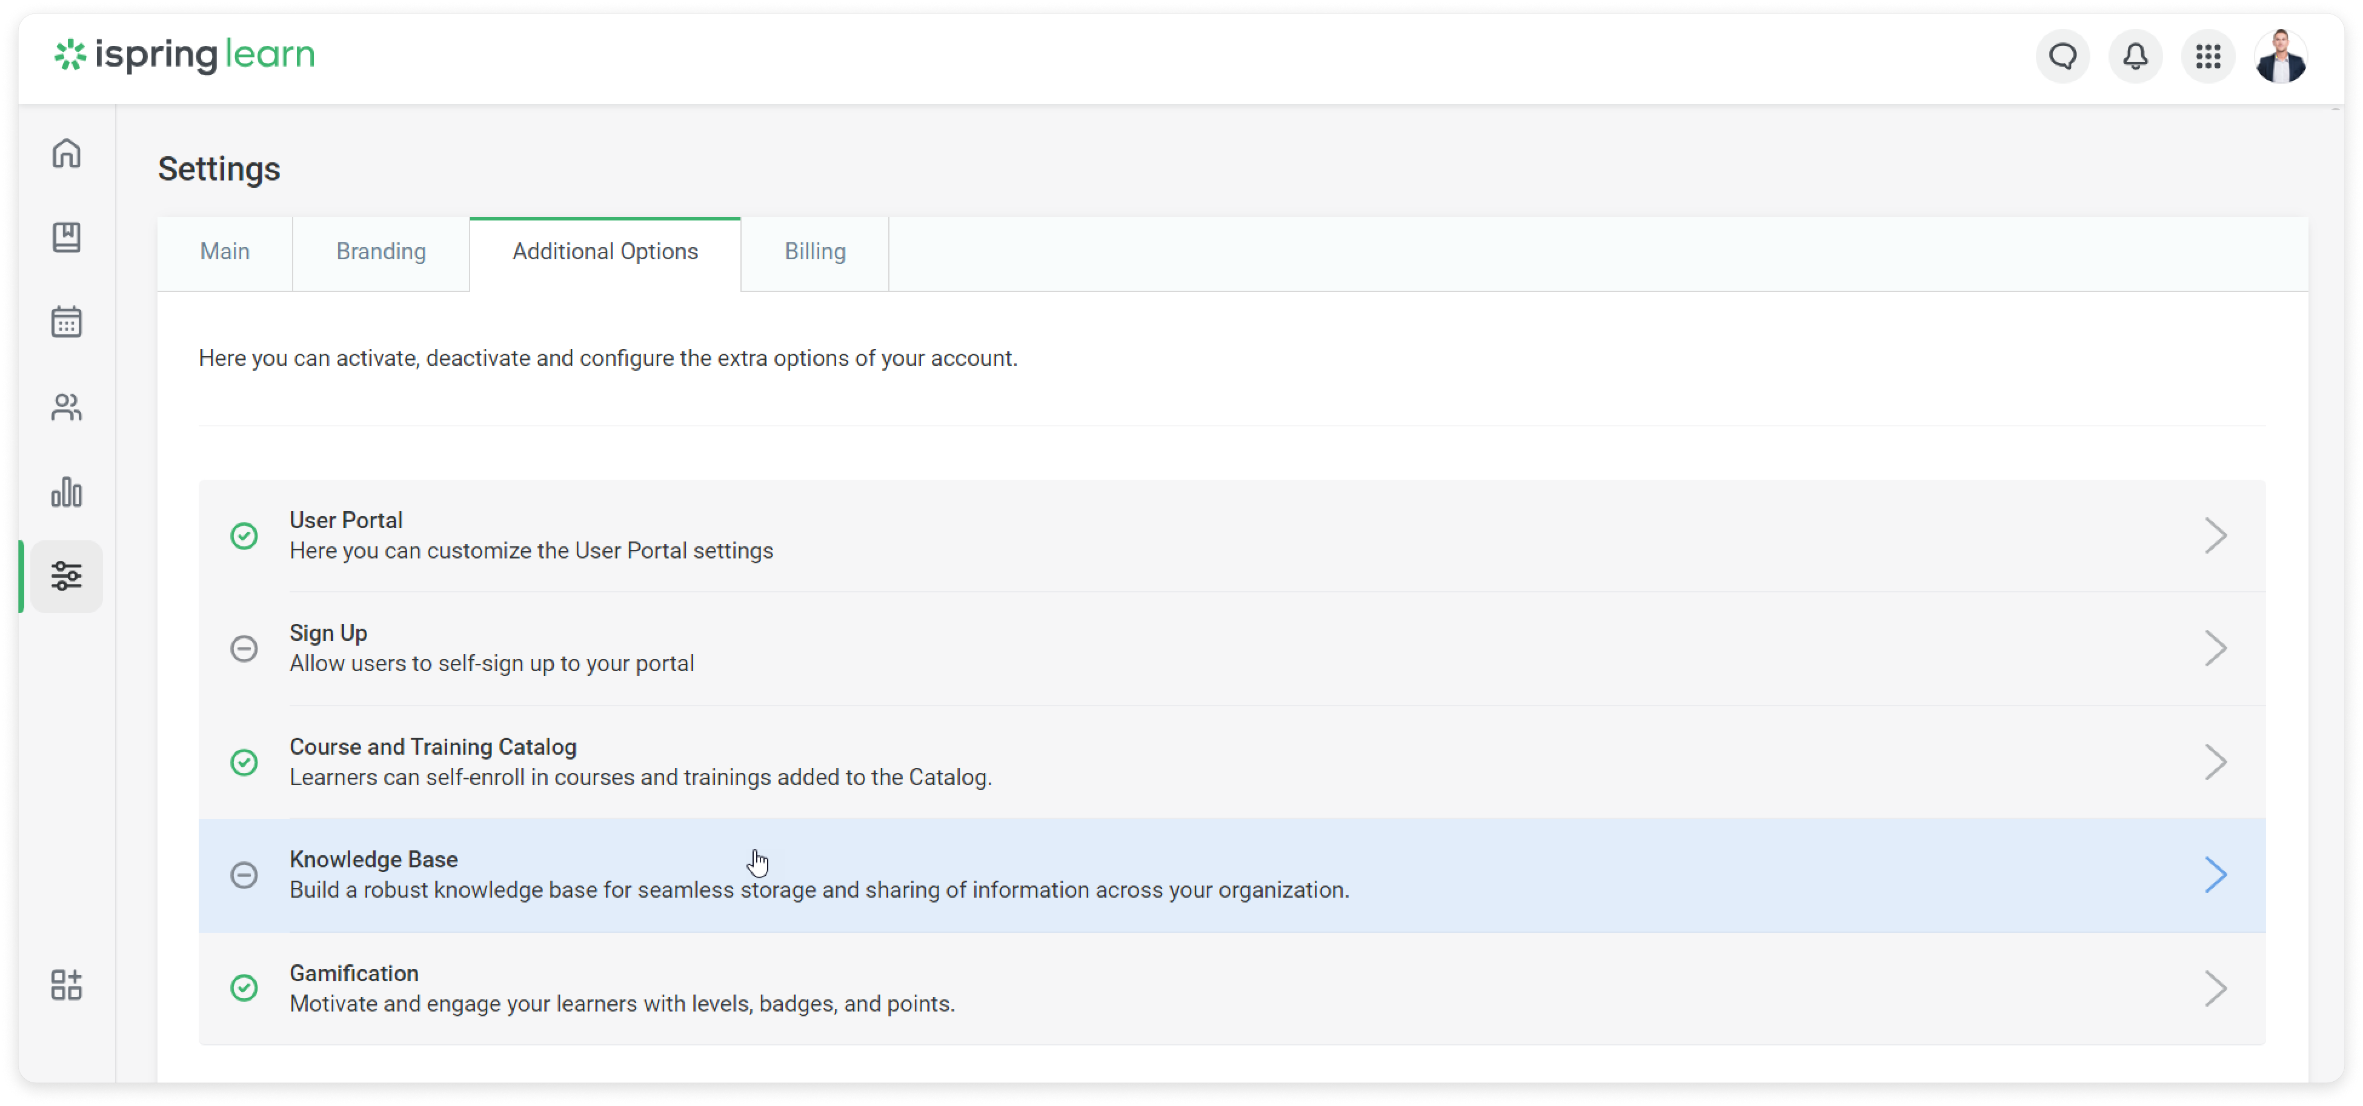The image size is (2363, 1106).
Task: Open the Reports bar chart icon
Action: click(67, 492)
